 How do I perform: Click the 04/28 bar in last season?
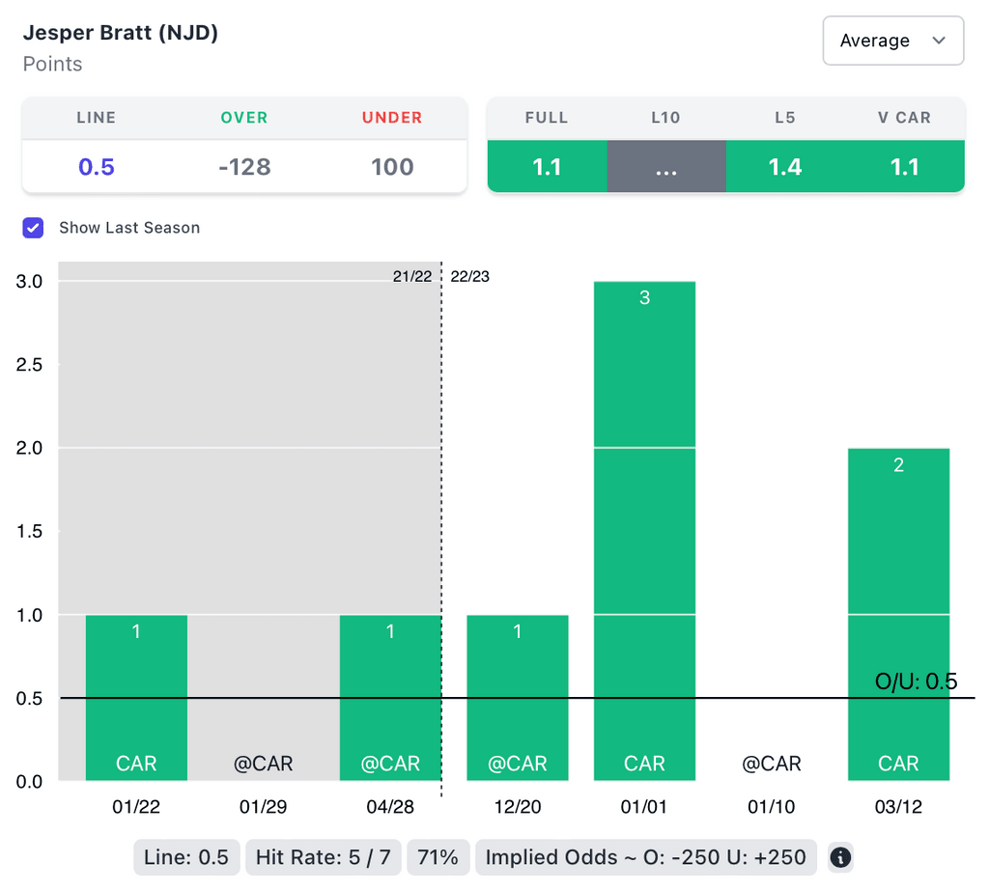(390, 697)
